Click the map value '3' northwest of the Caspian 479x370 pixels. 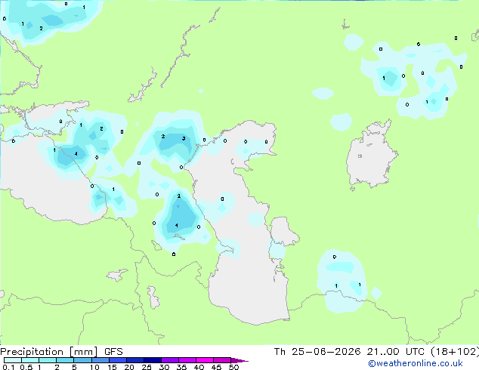click(x=184, y=138)
